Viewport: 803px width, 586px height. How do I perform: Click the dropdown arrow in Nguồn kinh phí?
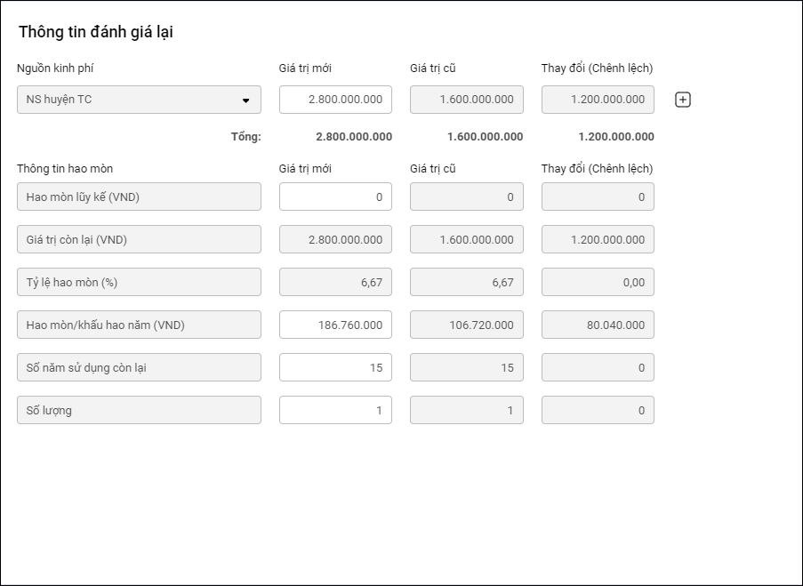click(x=245, y=100)
